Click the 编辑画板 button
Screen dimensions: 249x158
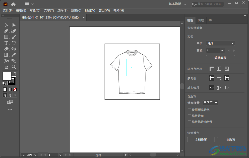[220, 58]
